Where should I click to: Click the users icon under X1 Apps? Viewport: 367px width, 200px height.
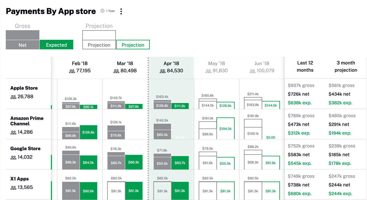[13, 188]
